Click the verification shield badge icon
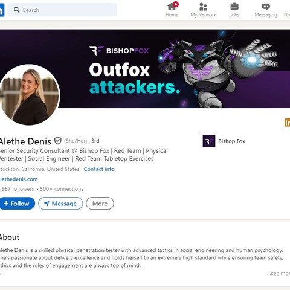The width and height of the screenshot is (290, 290). coord(58,141)
